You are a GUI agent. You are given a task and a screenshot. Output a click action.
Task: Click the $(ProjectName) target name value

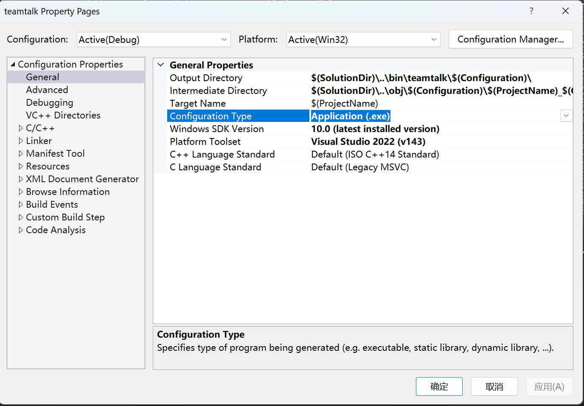coord(344,103)
